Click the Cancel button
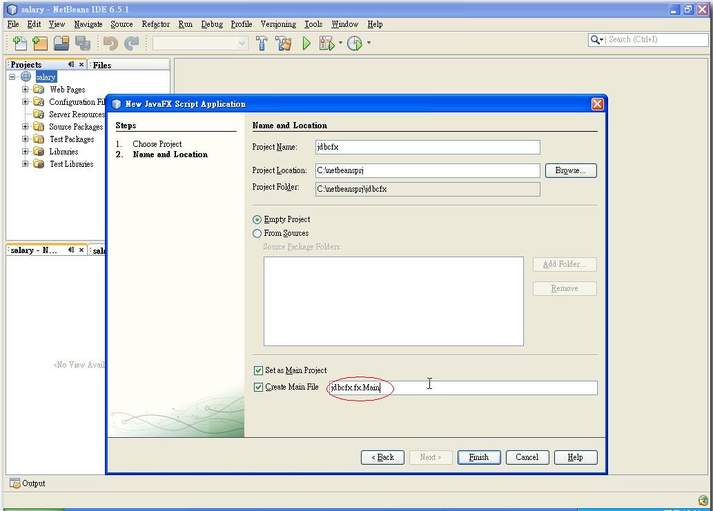 point(527,457)
